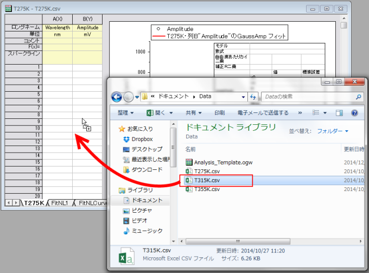Open ダウンロード folder in favorites
369x273 pixels.
tap(143, 170)
